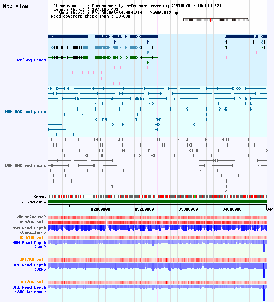The height and width of the screenshot is (302, 274).
Task: Click the MSM Read Depth (Capillary) histogram
Action: point(158,228)
